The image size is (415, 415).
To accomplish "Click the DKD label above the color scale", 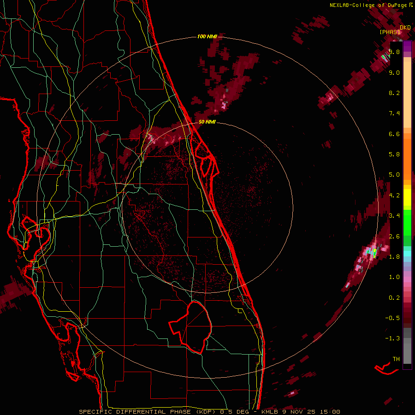I will tap(405, 27).
